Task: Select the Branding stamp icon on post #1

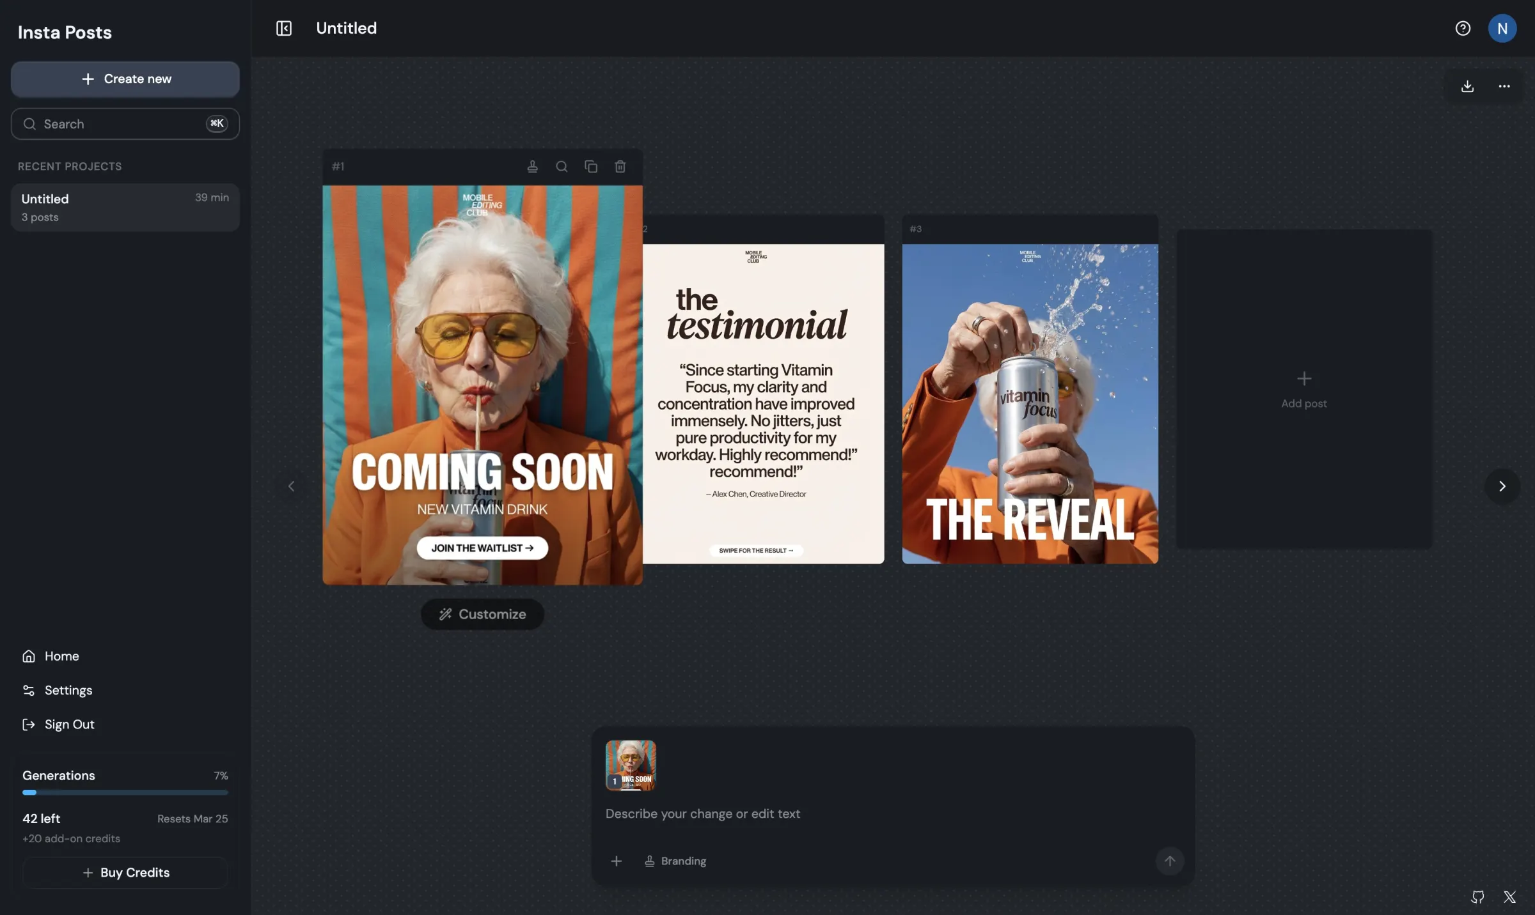Action: (533, 166)
